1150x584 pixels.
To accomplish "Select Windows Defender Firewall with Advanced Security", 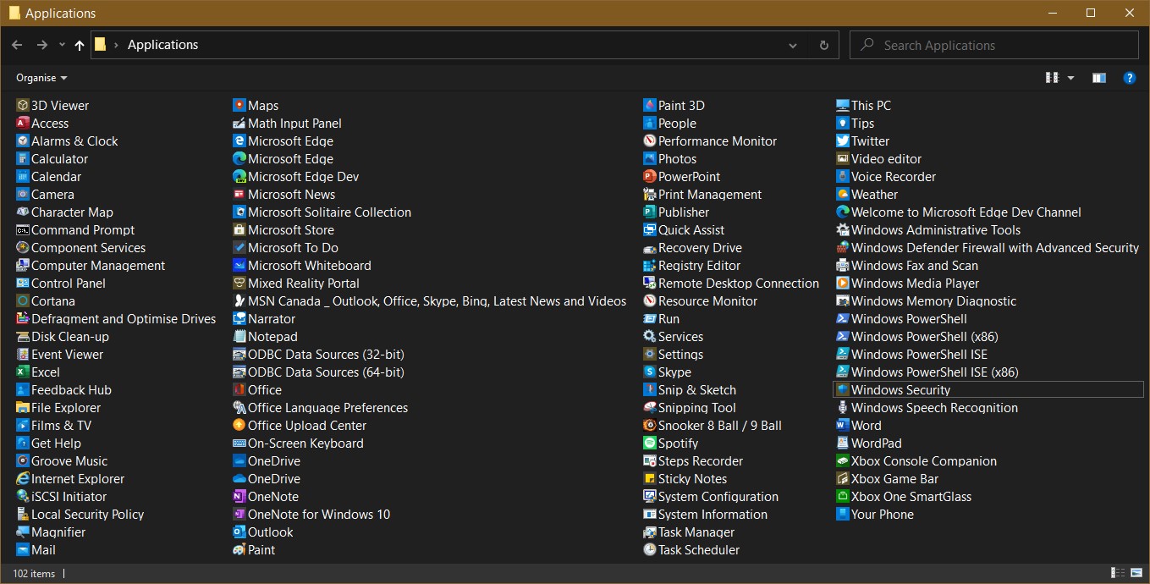I will pyautogui.click(x=988, y=248).
